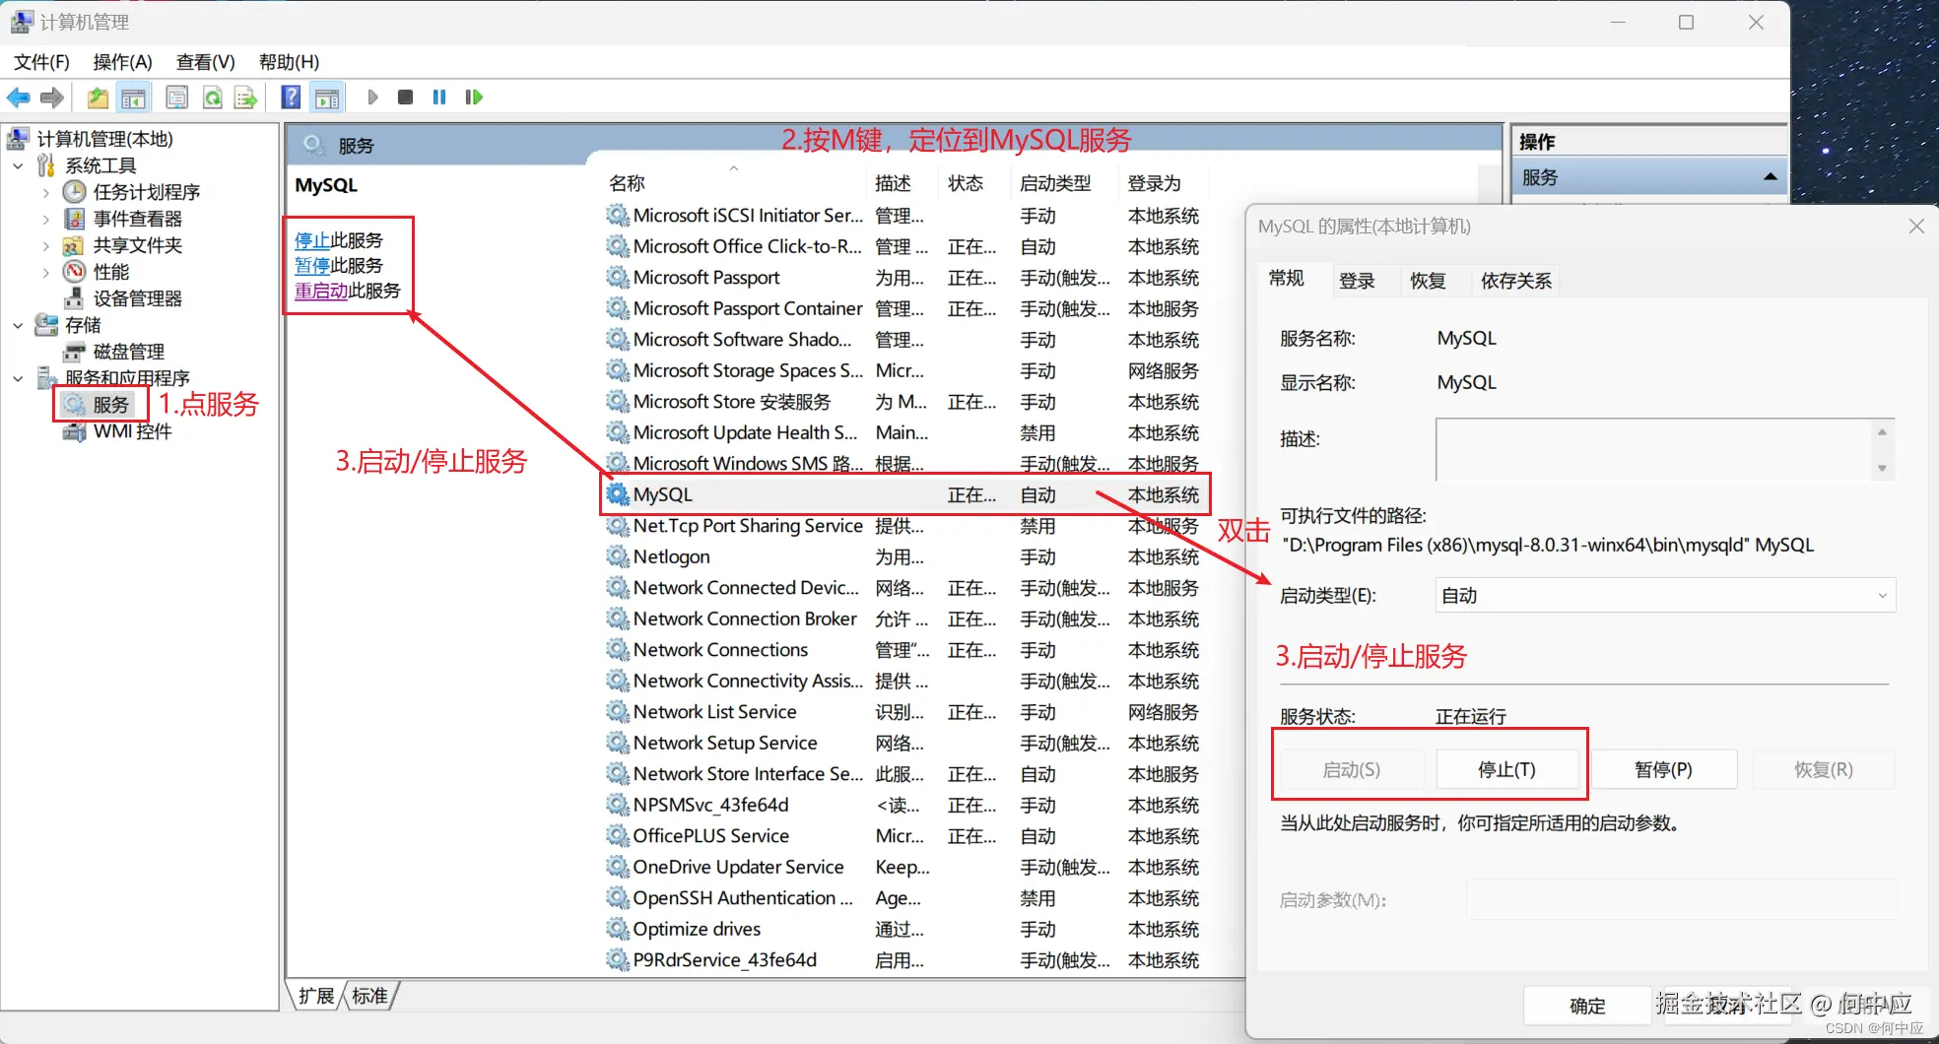Collapse the 系统工具 tree node
This screenshot has height=1044, width=1939.
pos(18,165)
